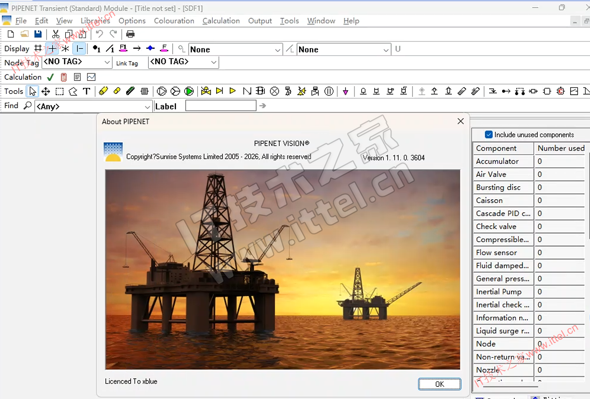The height and width of the screenshot is (399, 590).
Task: Select the green-filled pump tool
Action: [189, 92]
